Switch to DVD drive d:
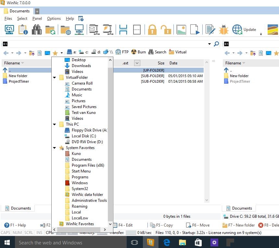Image resolution: width=279 pixels, height=248 pixels. [96, 52]
